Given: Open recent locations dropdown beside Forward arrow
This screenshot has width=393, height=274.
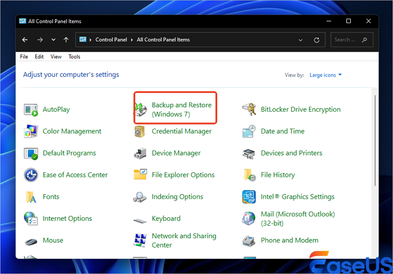Looking at the screenshot, I should coord(53,40).
